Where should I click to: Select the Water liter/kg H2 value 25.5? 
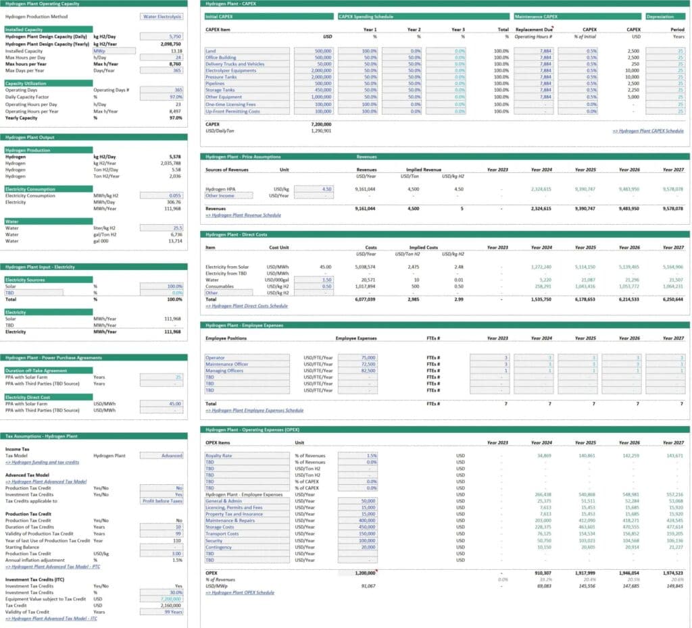click(x=162, y=228)
